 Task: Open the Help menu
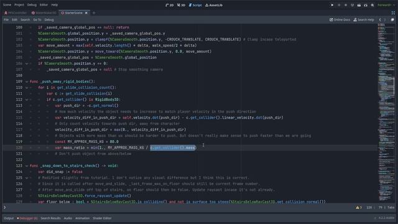(55, 5)
